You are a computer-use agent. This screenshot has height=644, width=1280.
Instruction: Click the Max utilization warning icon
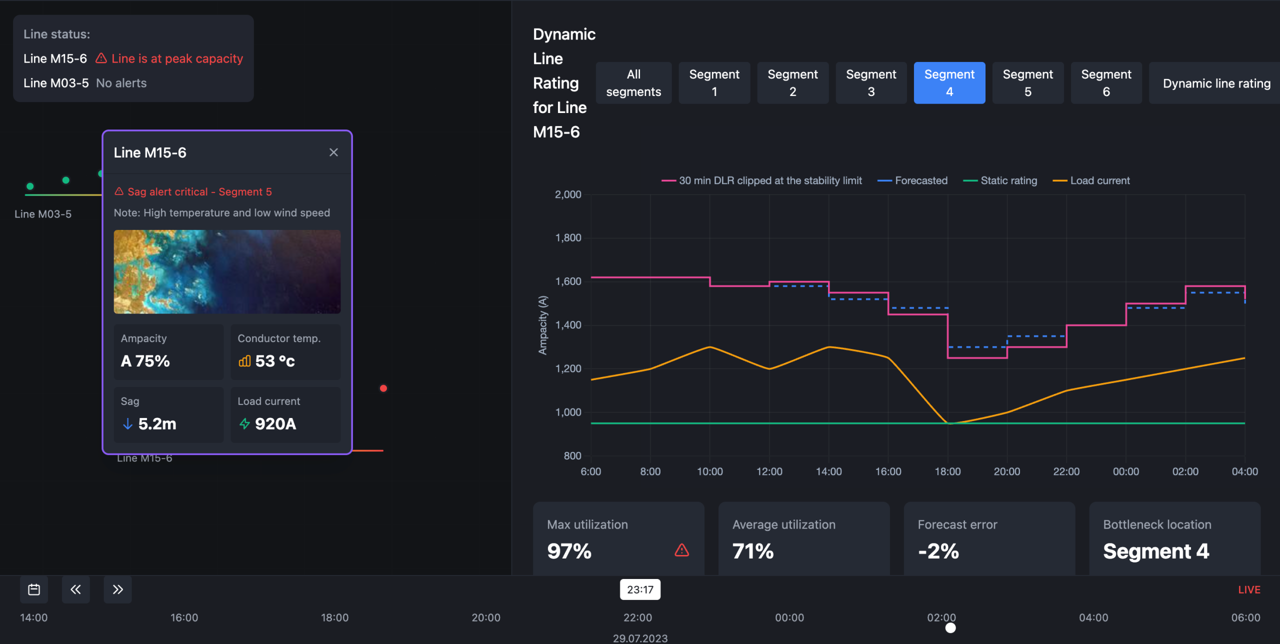(x=681, y=550)
